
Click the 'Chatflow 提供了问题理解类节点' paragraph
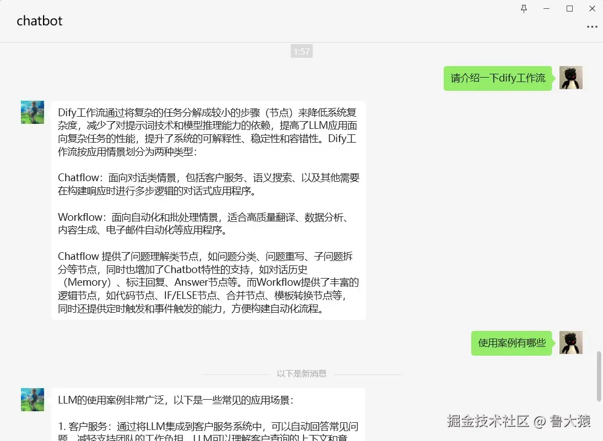(208, 282)
